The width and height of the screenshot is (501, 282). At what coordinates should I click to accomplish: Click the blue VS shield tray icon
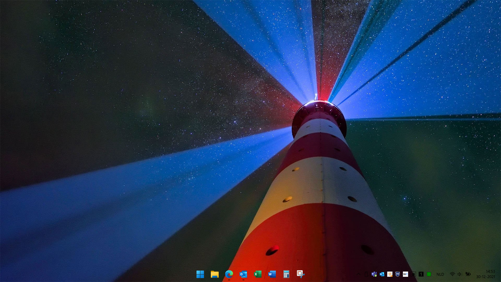coord(398,274)
